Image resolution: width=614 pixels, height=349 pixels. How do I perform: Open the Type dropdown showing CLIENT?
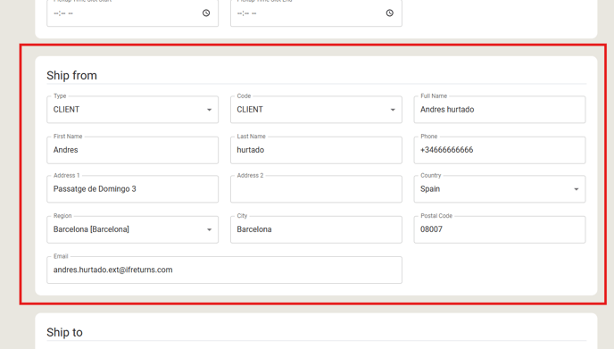point(132,110)
